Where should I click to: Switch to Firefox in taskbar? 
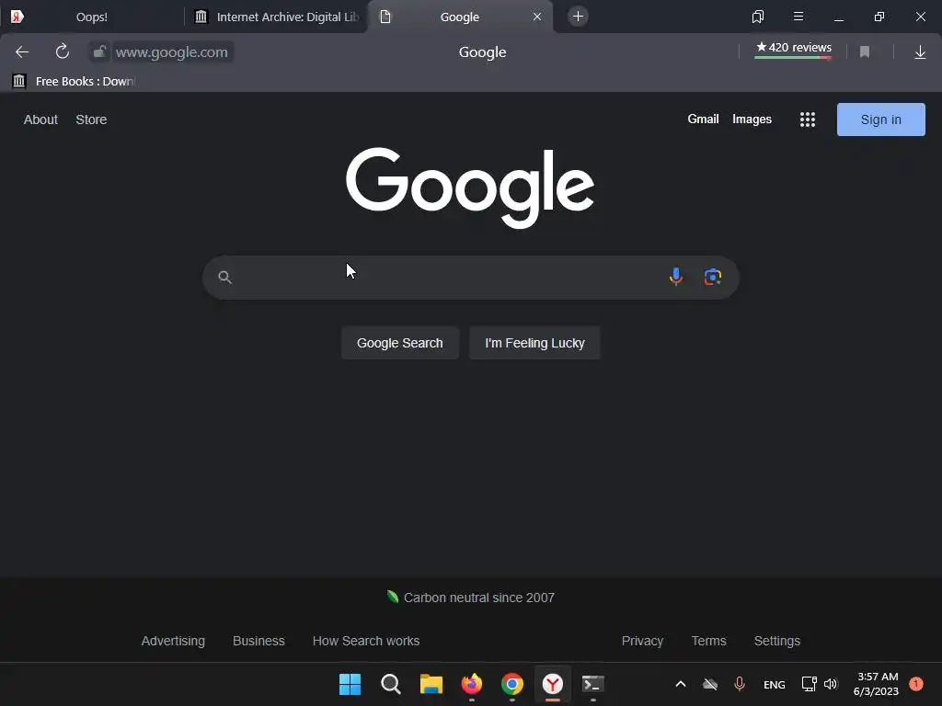coord(472,684)
